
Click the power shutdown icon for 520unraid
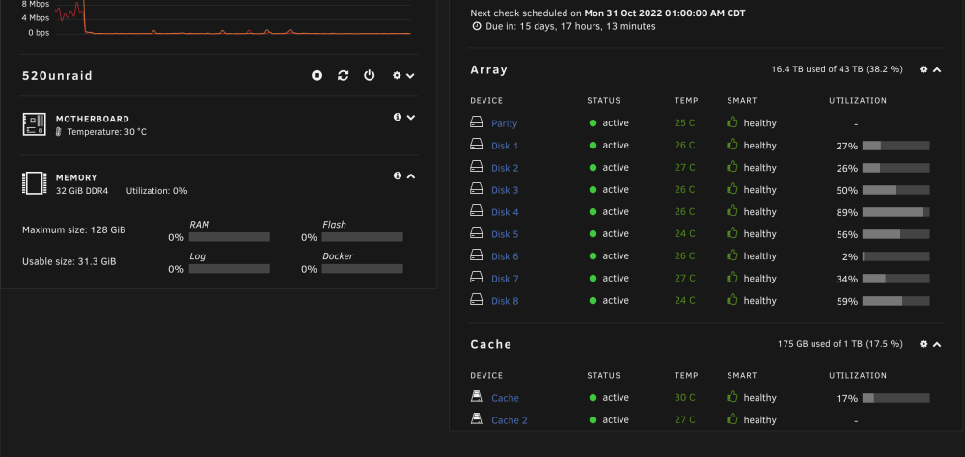[x=369, y=75]
